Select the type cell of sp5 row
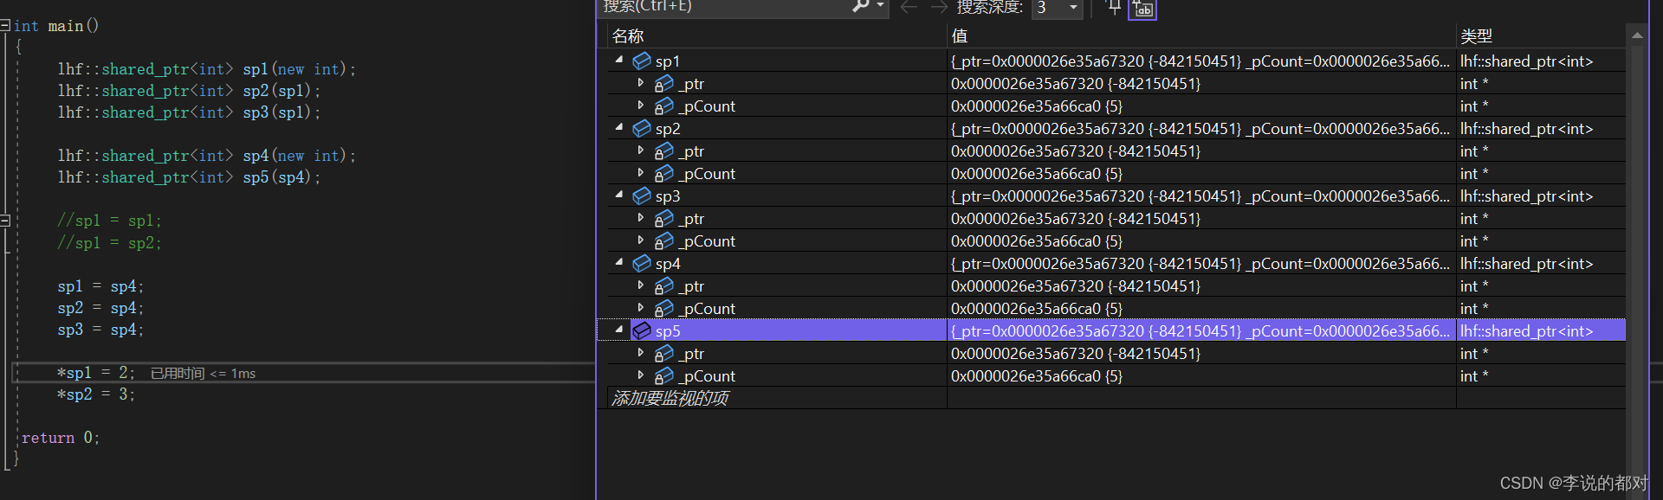 pos(1541,330)
